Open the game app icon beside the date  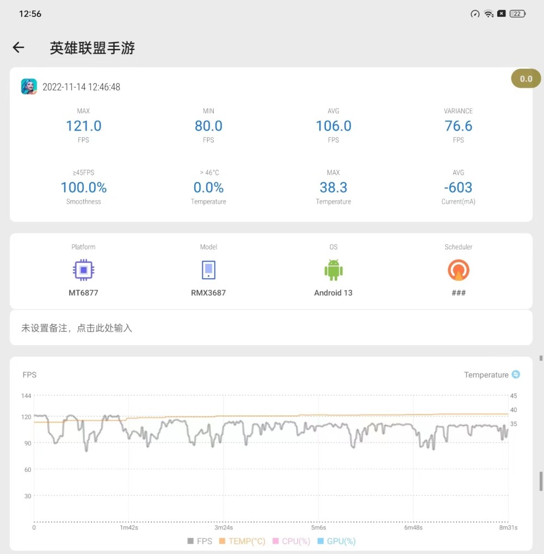pyautogui.click(x=29, y=87)
